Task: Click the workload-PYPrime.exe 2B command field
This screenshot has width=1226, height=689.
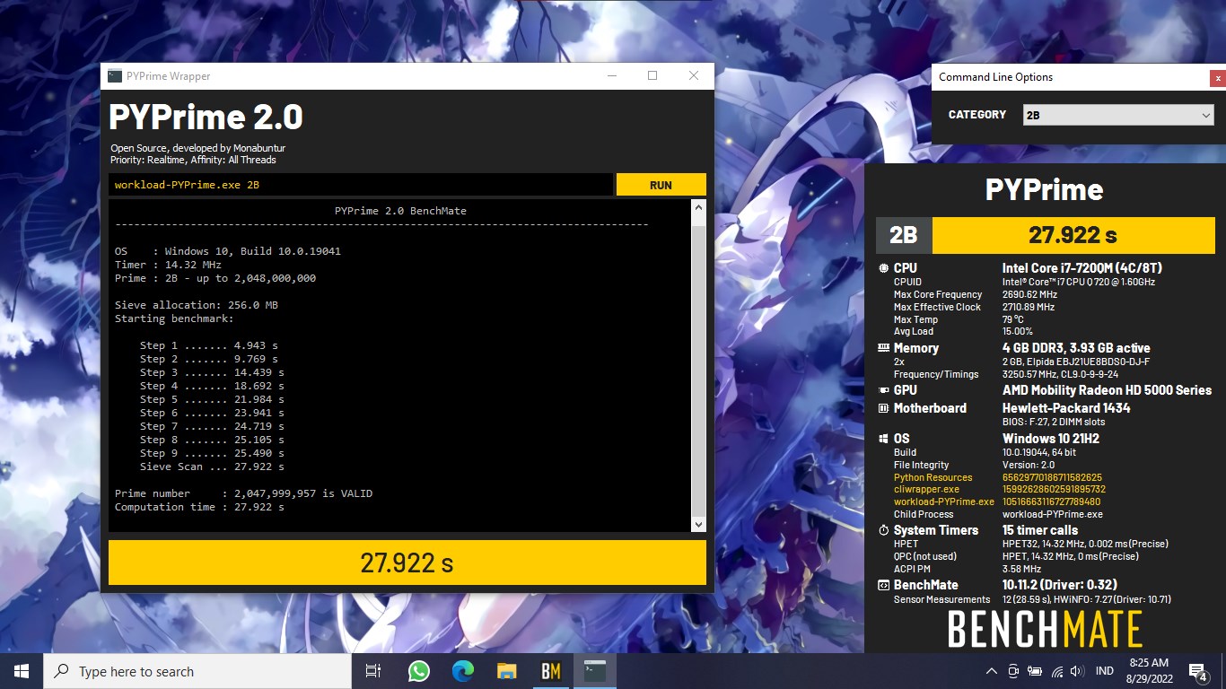Action: tap(361, 185)
